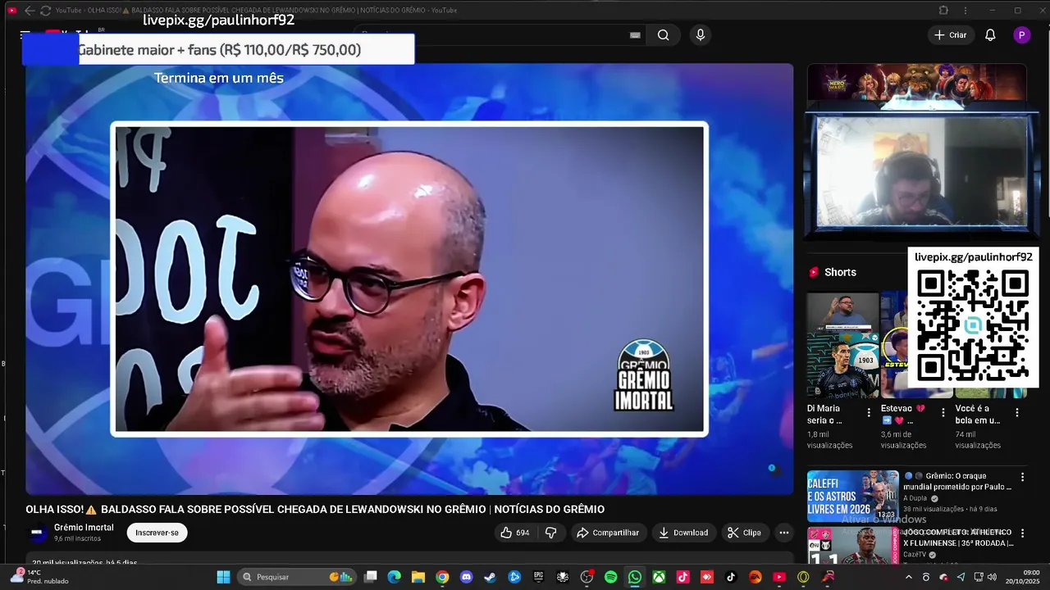Activate voice search microphone
Viewport: 1050px width, 590px height.
point(700,35)
